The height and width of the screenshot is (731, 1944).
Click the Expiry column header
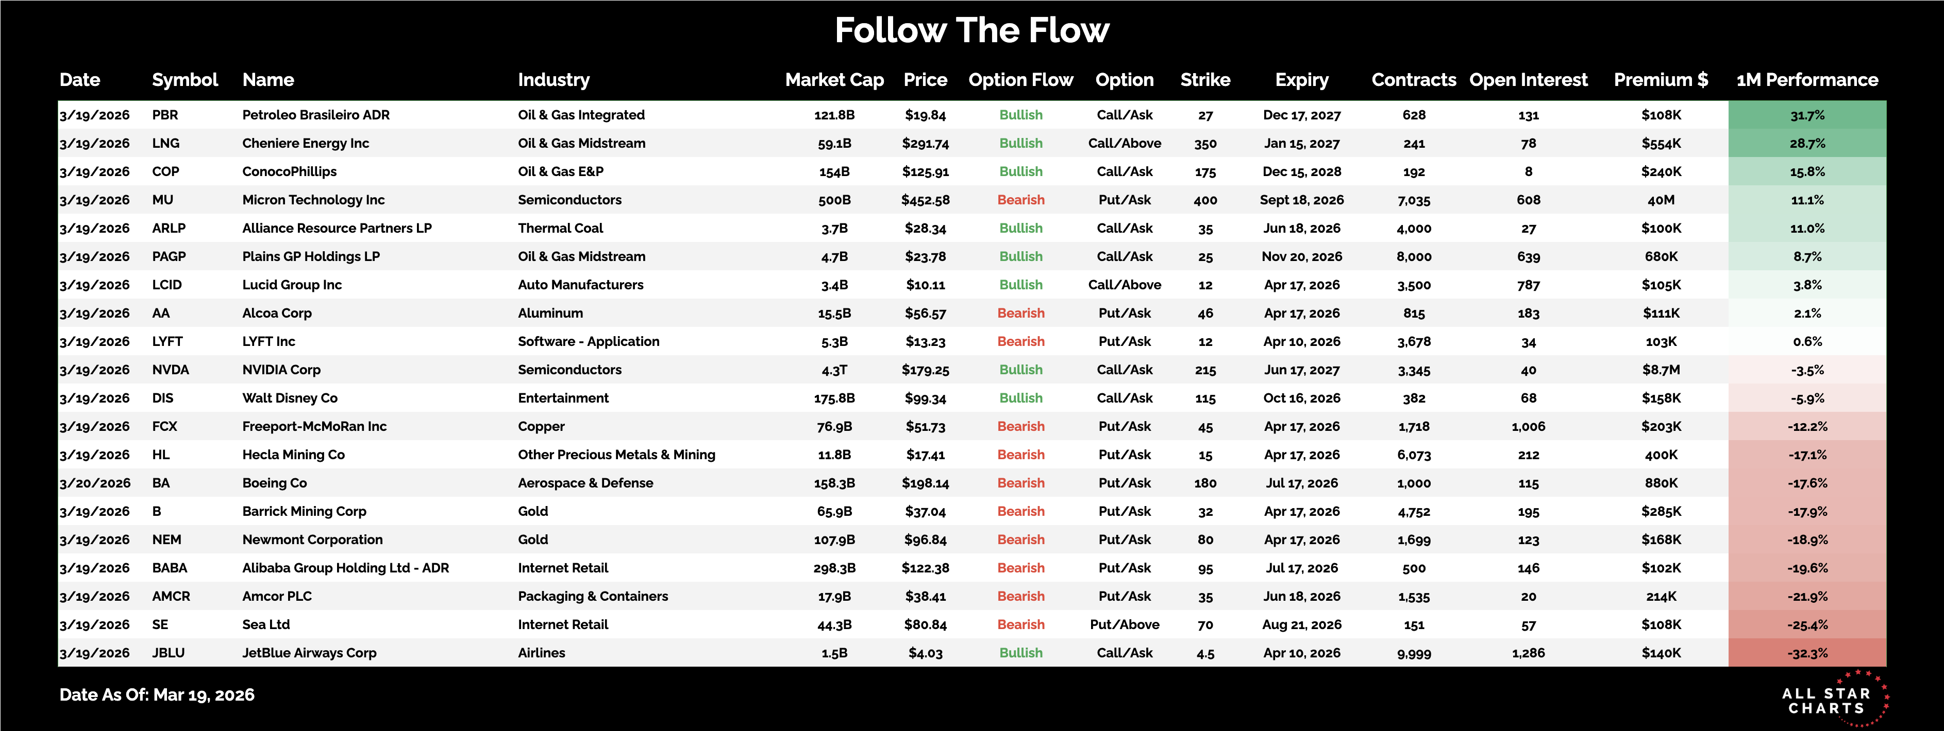tap(1301, 80)
